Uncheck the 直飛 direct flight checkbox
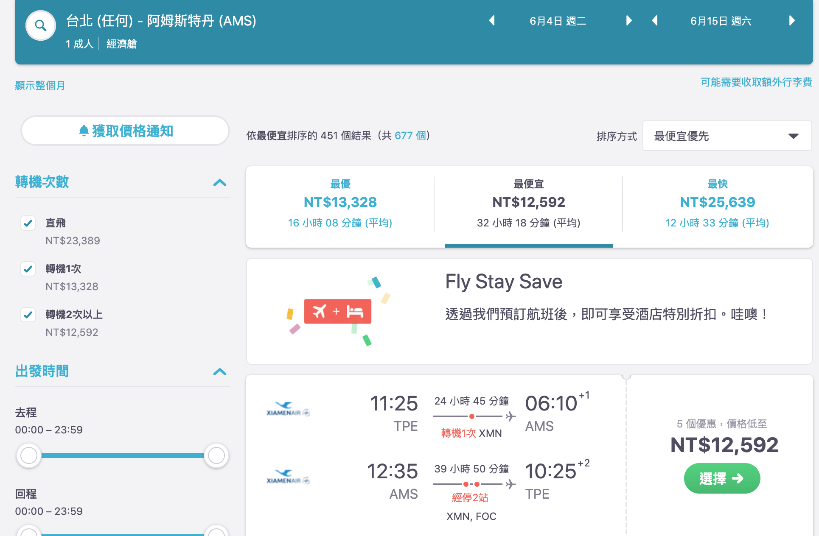Image resolution: width=819 pixels, height=536 pixels. click(x=28, y=223)
